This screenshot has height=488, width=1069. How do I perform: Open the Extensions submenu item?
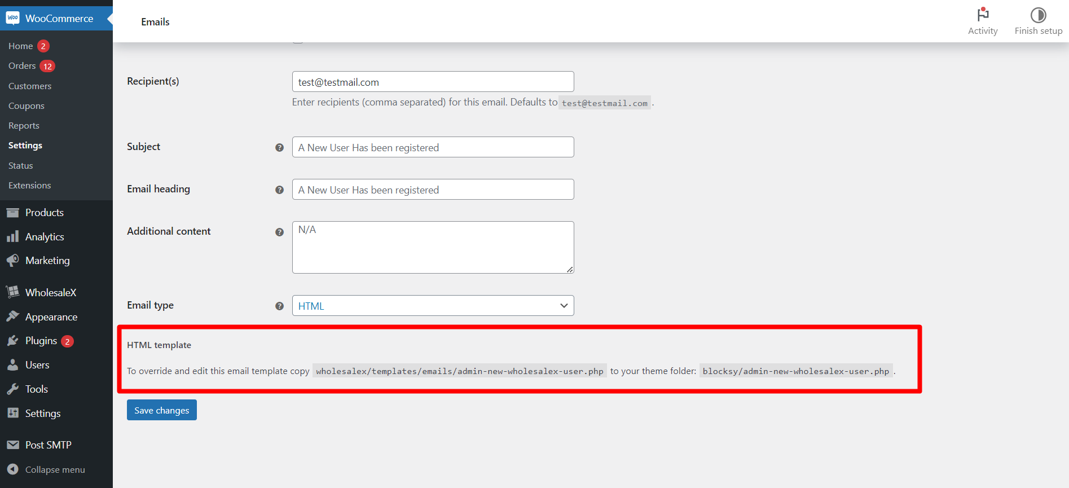click(x=29, y=185)
